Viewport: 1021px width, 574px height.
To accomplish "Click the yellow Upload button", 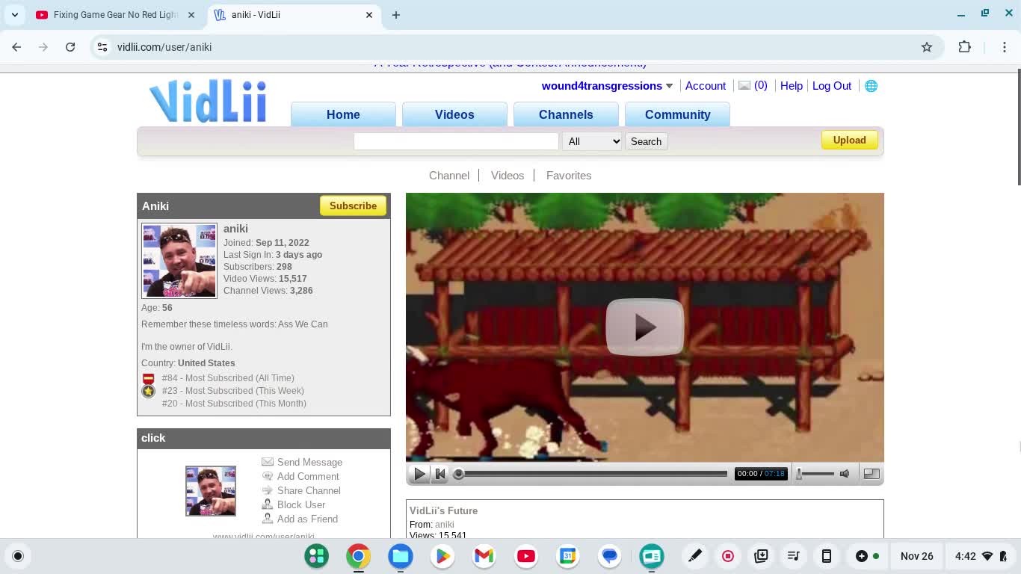I will tap(849, 141).
